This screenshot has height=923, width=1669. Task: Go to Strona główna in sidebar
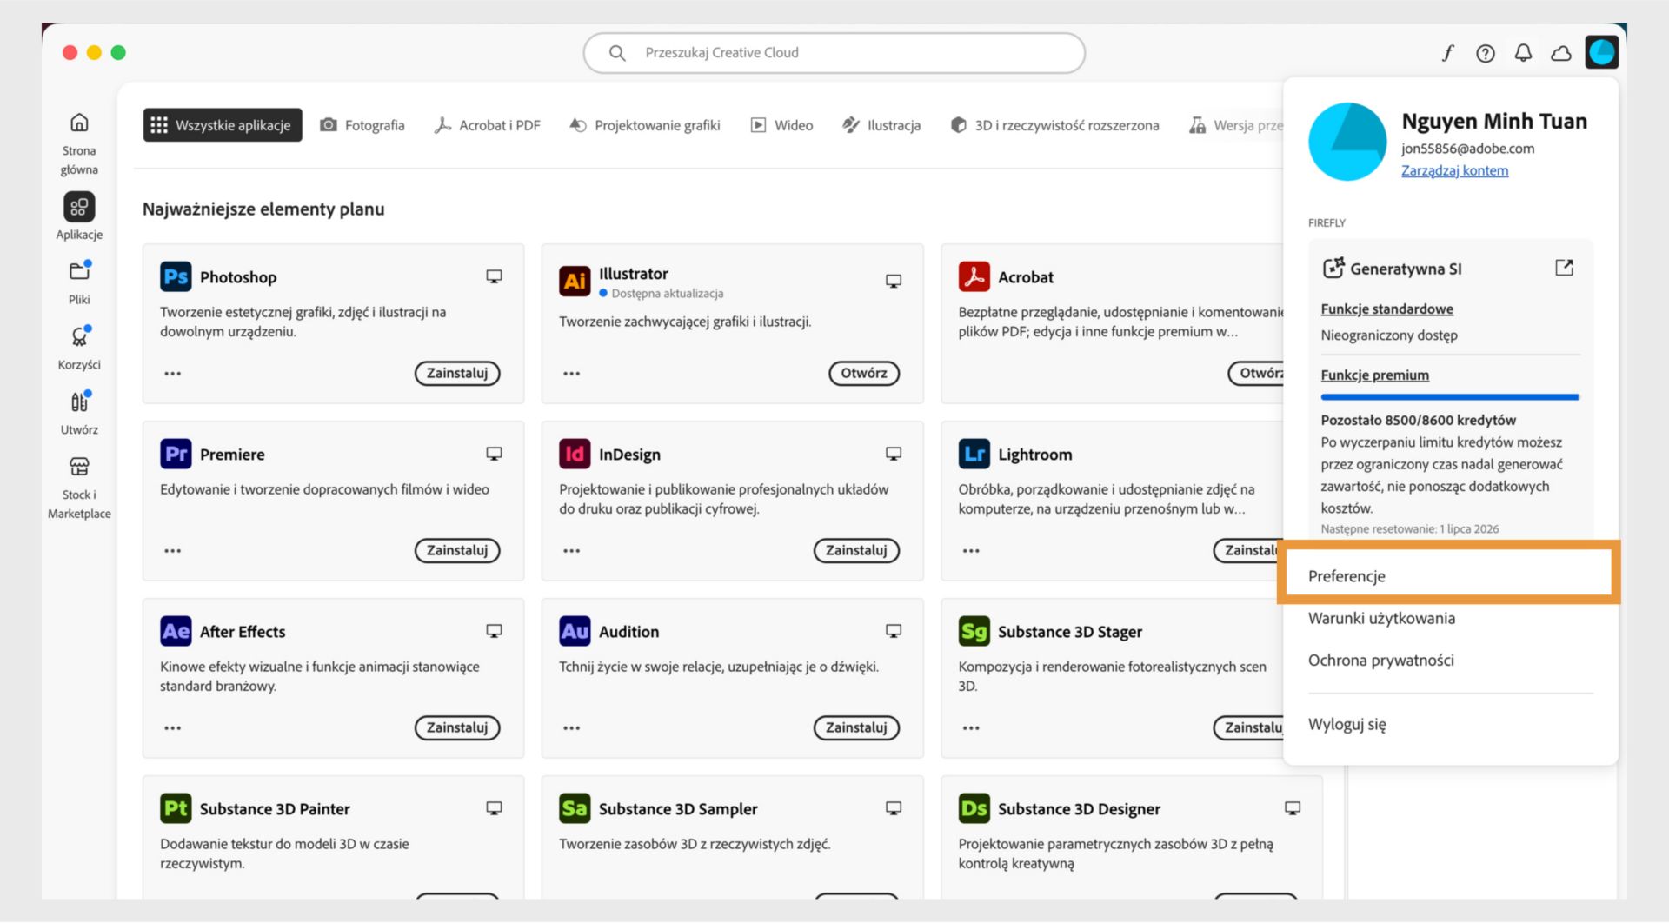click(79, 144)
